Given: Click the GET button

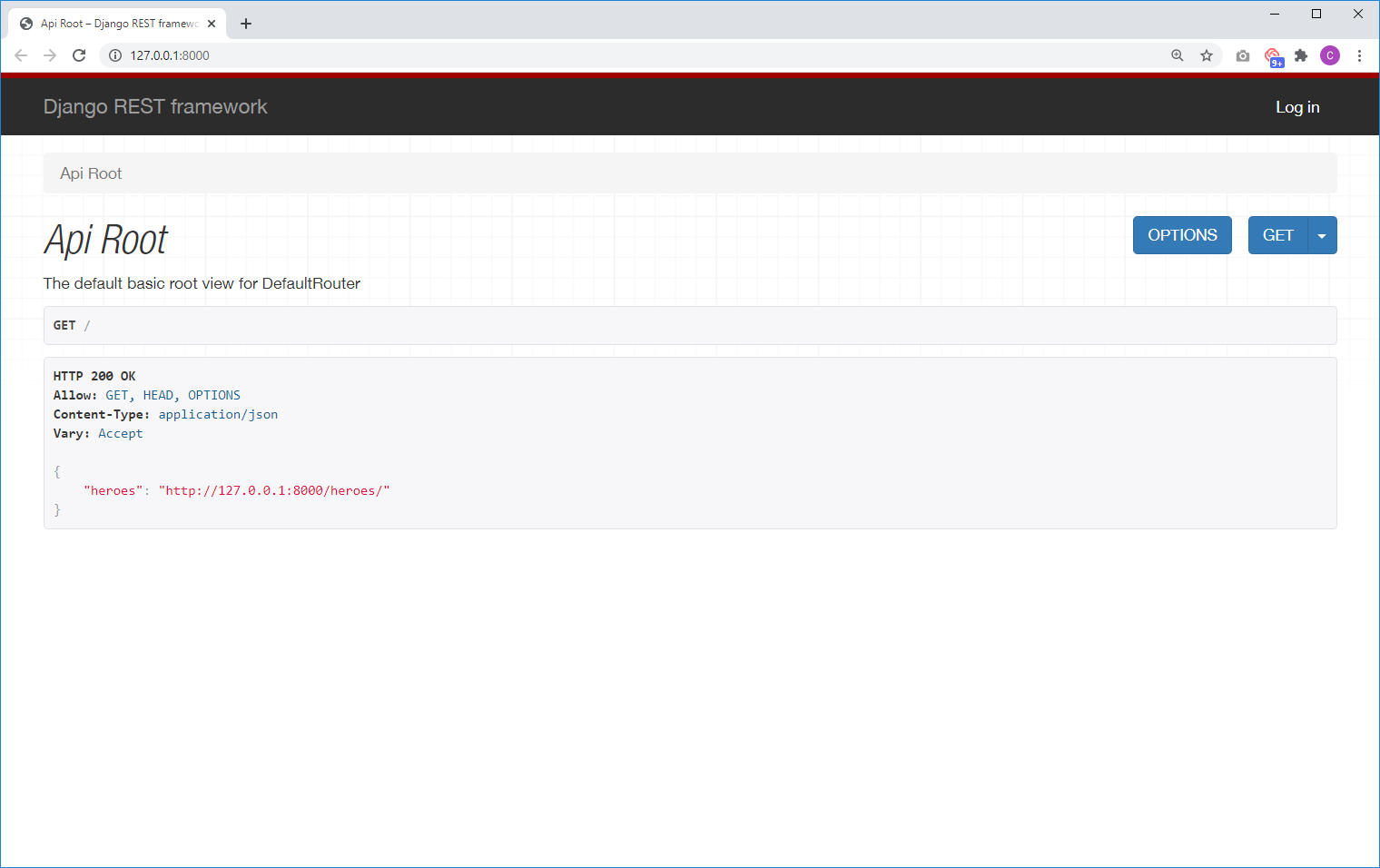Looking at the screenshot, I should coord(1277,235).
